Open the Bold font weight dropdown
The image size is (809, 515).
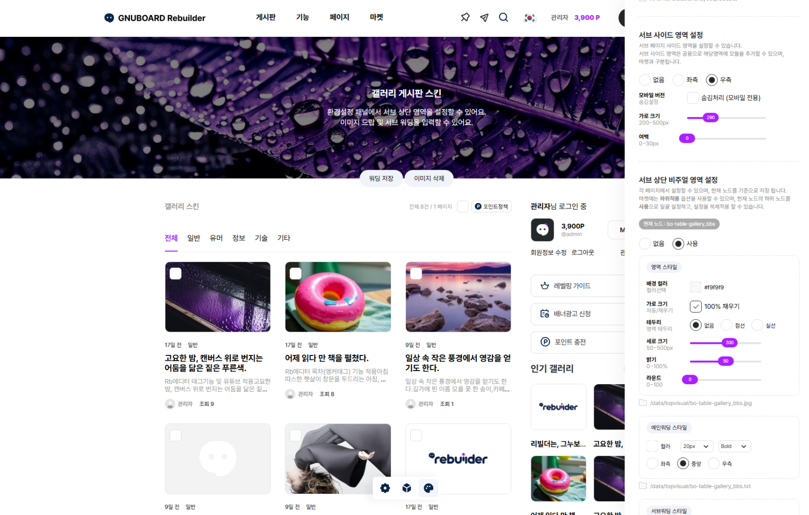point(734,446)
